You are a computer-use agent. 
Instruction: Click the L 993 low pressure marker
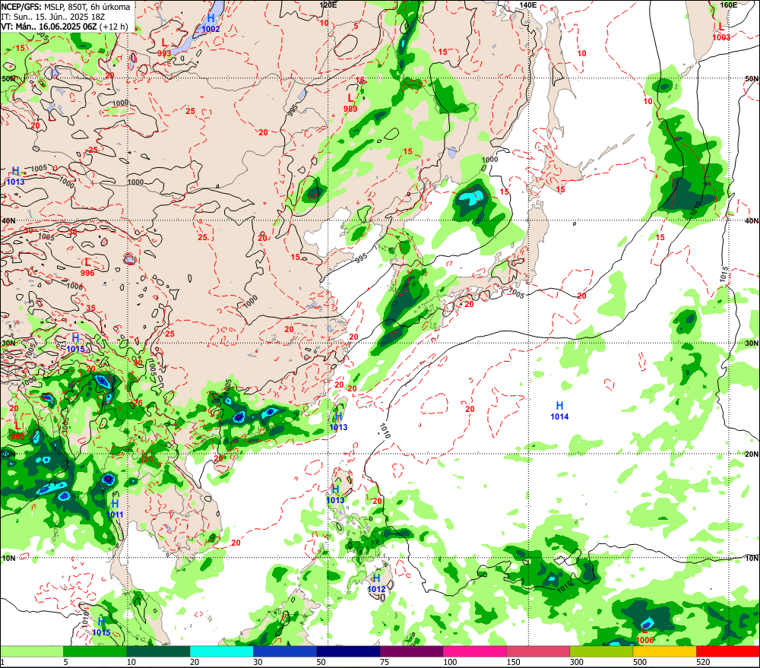pos(164,48)
